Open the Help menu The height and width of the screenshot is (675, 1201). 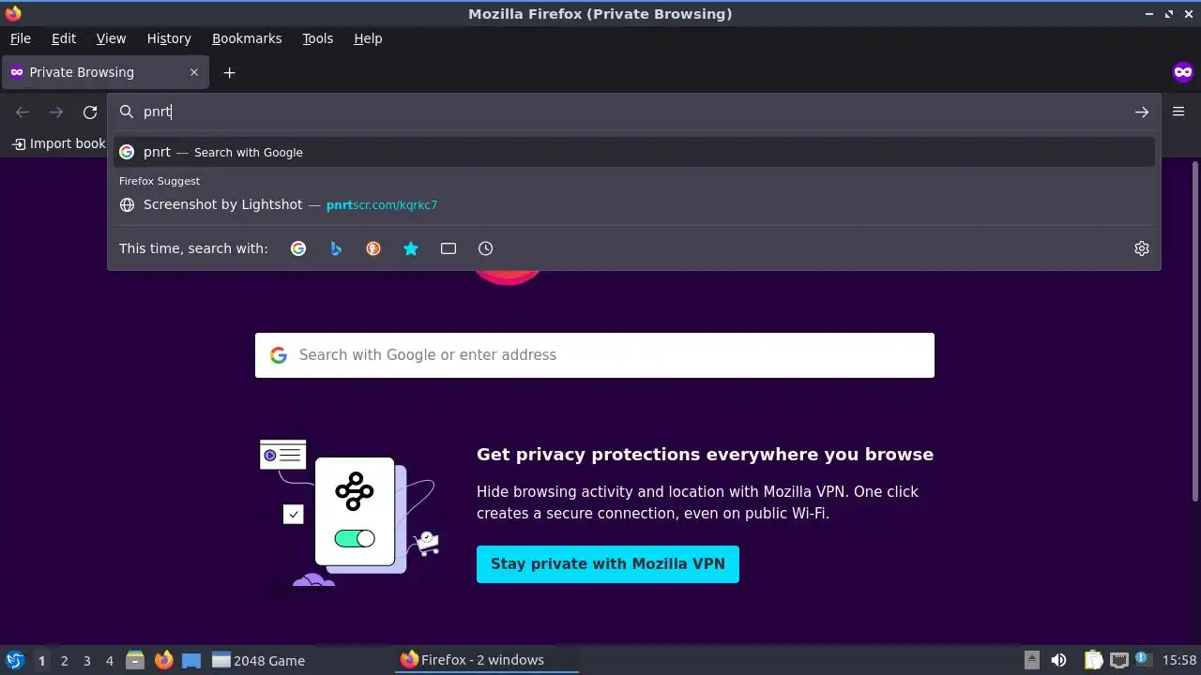point(368,38)
